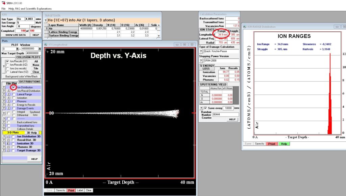This screenshot has height=196, width=346.
Task: Check the Ion Distribution 3D plot checkbox
Action: 13,136
